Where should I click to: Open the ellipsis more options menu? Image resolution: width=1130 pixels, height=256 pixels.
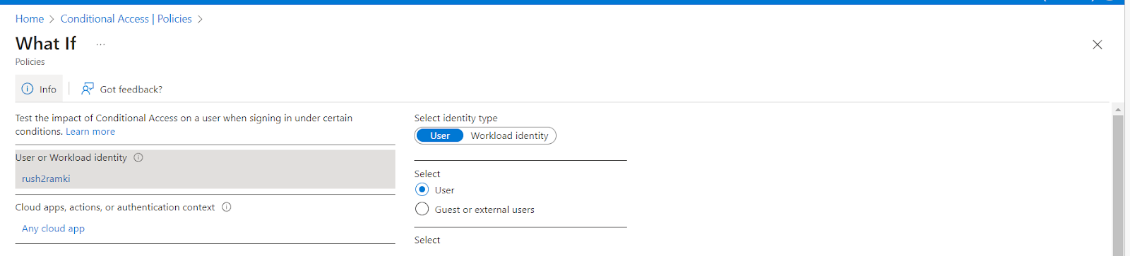[x=101, y=44]
